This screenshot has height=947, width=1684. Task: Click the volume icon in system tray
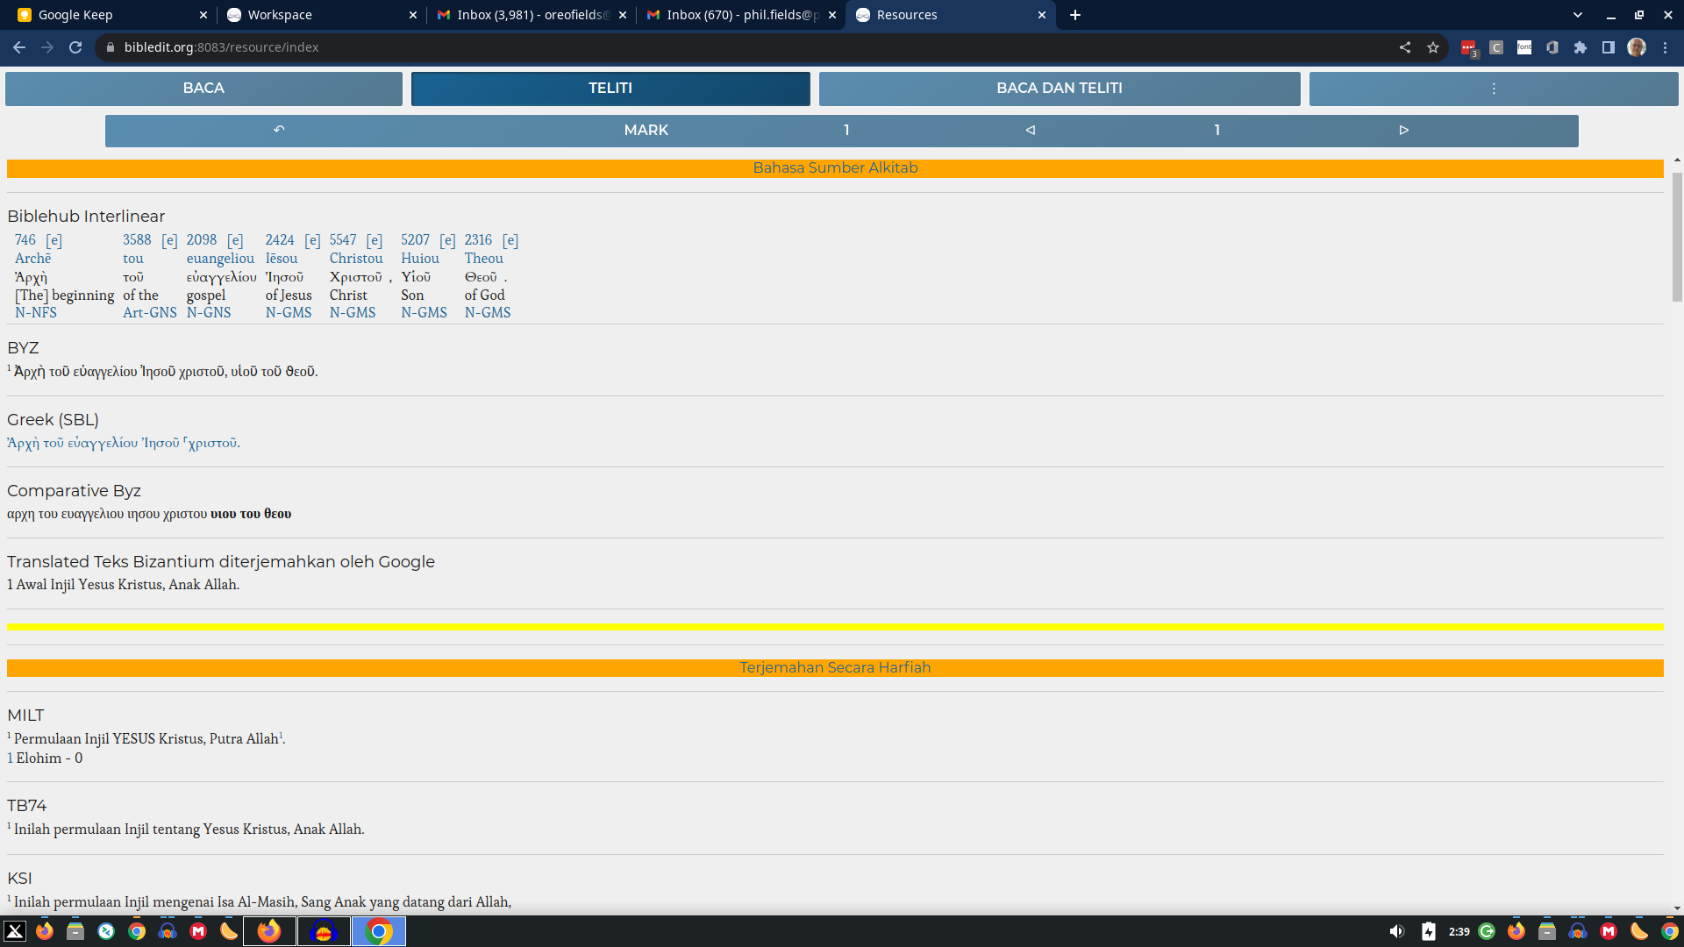pos(1396,931)
